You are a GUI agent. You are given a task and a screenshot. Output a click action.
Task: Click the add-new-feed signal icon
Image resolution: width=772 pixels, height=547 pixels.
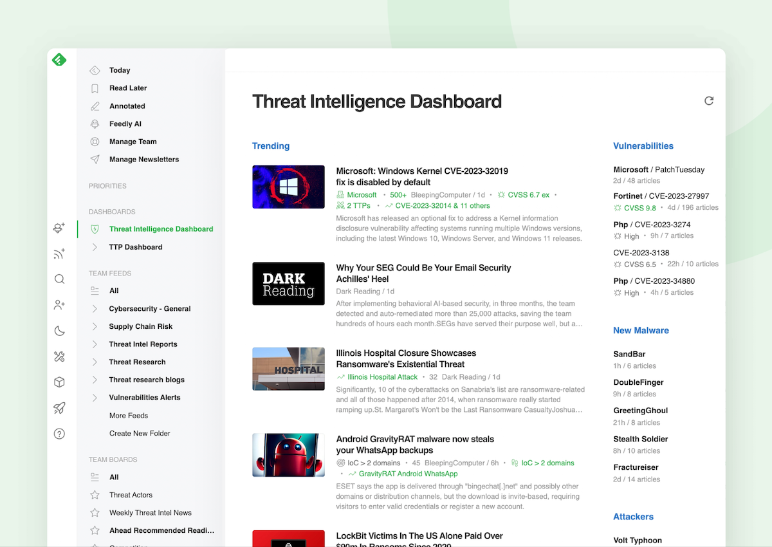(x=59, y=254)
